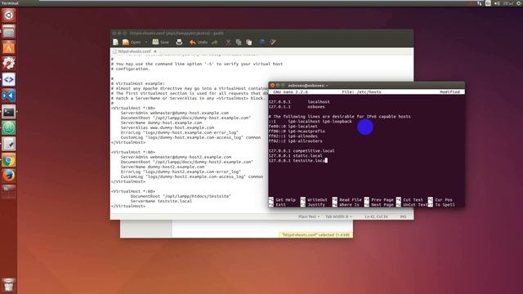This screenshot has width=523, height=294.
Task: Open sound volume indicator in top panel
Action: [x=497, y=3]
